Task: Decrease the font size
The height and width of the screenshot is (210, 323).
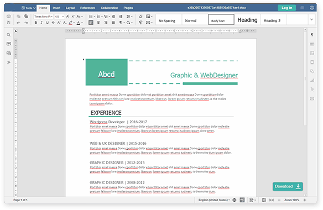Action: pyautogui.click(x=73, y=17)
